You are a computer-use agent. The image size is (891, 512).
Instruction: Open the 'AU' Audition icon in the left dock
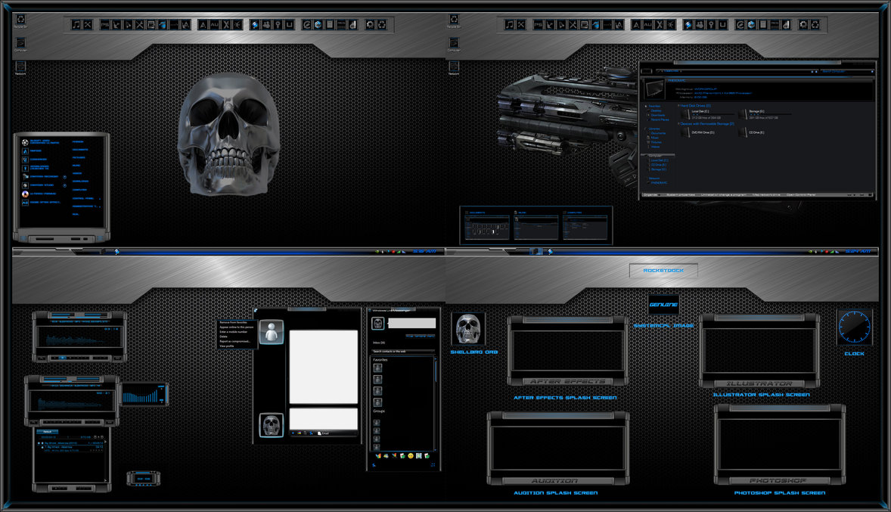[215, 25]
